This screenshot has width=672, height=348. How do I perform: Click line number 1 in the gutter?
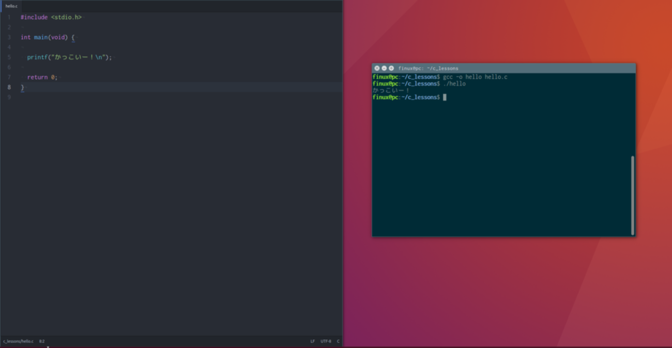(x=9, y=17)
